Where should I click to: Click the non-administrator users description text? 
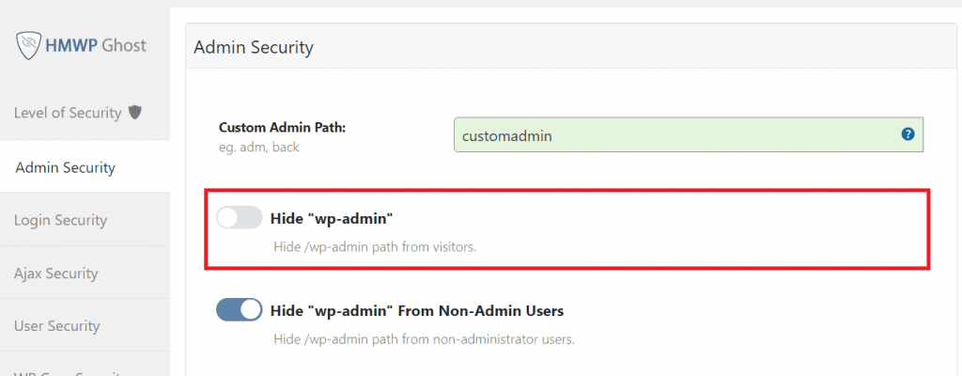click(x=424, y=338)
